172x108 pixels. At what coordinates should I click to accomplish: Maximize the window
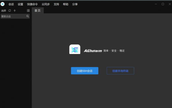pyautogui.click(x=163, y=4)
